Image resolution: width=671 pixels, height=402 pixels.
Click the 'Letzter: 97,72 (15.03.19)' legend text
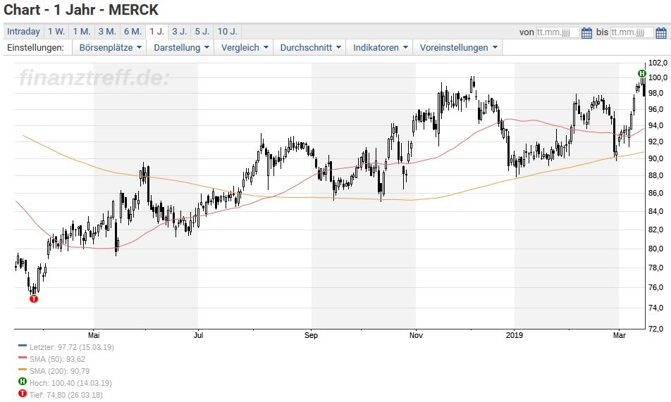[72, 347]
